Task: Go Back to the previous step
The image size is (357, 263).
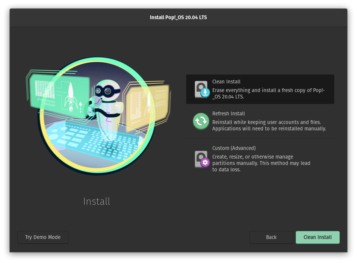Action: coord(271,237)
